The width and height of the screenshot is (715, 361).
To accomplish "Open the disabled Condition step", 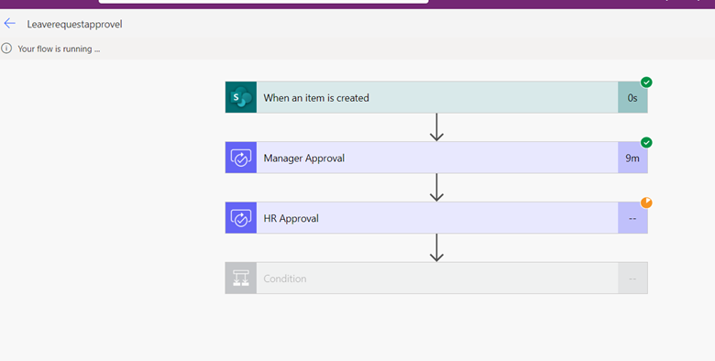I will (436, 278).
